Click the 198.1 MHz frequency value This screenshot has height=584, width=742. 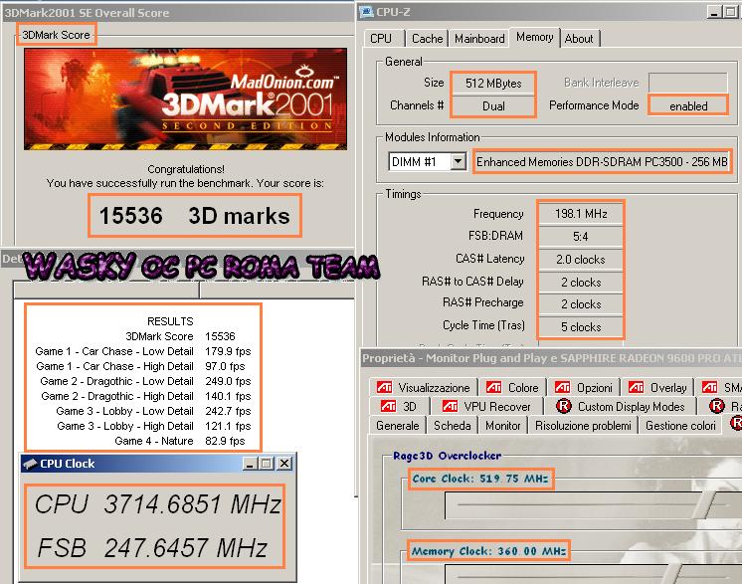[x=581, y=214]
